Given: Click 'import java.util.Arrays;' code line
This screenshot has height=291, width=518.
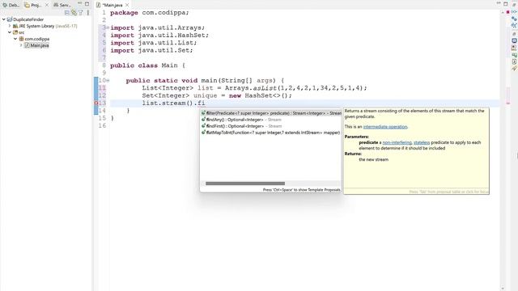Looking at the screenshot, I should click(158, 27).
